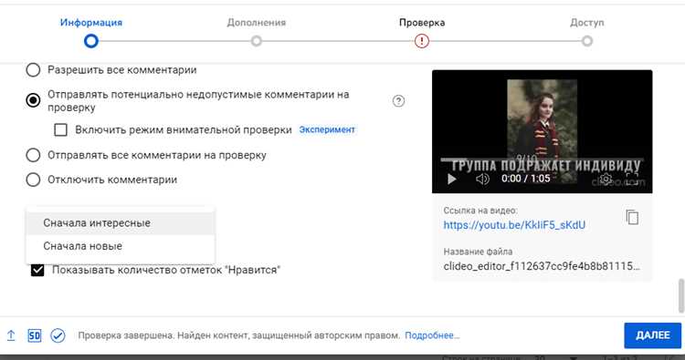Click the red warning icon under Проверка
The width and height of the screenshot is (685, 360).
click(x=422, y=41)
